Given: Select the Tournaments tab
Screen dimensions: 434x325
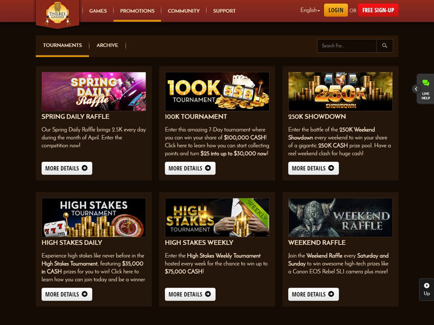Looking at the screenshot, I should click(62, 45).
